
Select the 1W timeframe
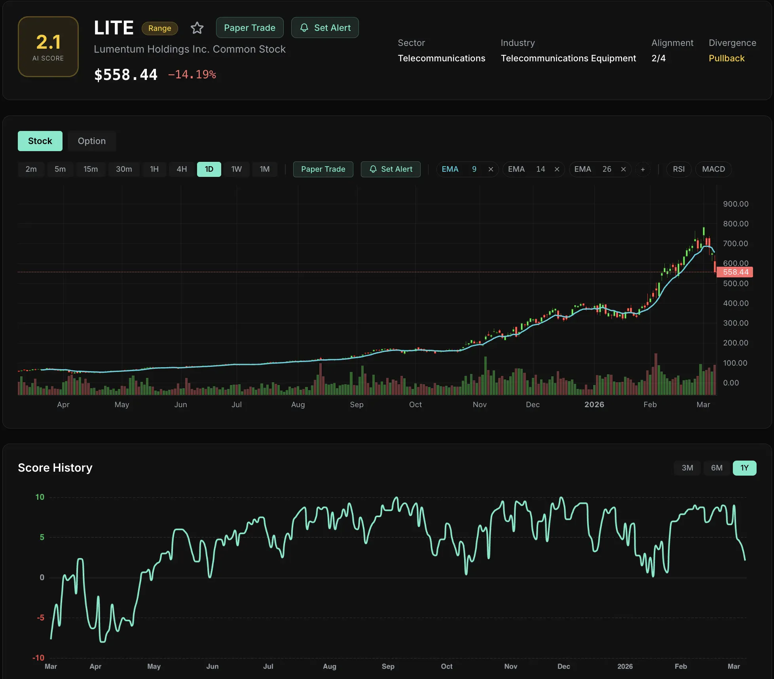(x=237, y=169)
